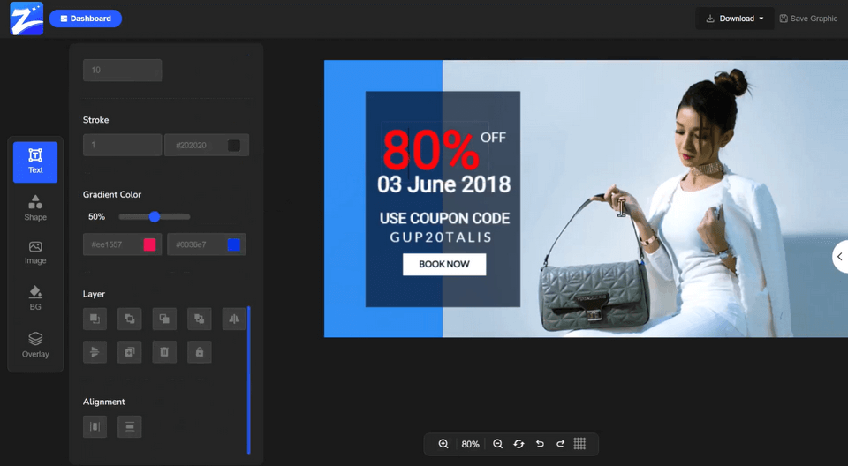Select the 03 June 2018 text
848x466 pixels.
[444, 184]
